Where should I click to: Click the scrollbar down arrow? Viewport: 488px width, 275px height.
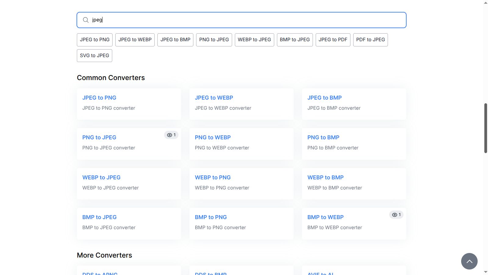pos(486,272)
